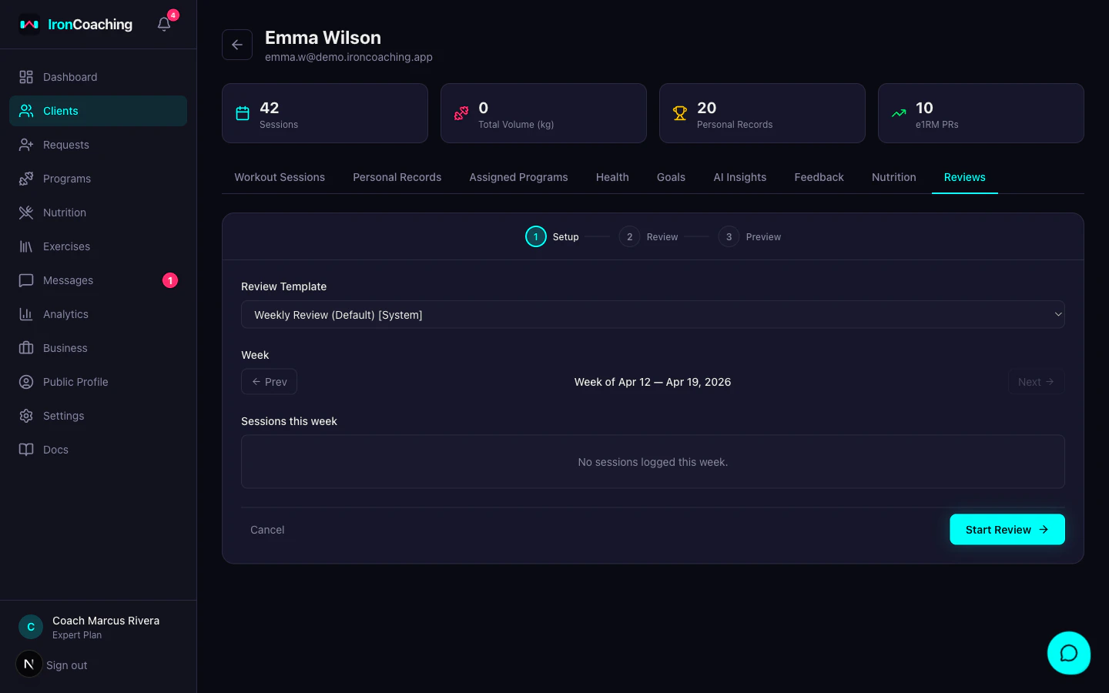Image resolution: width=1109 pixels, height=693 pixels.
Task: Click the notification bell icon
Action: pyautogui.click(x=163, y=24)
